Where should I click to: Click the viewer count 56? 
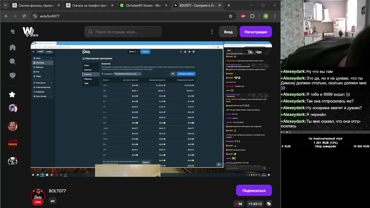[238, 204]
